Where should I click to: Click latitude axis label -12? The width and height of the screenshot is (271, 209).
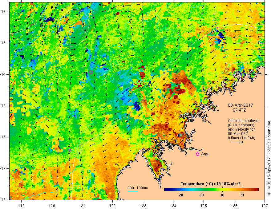point(3,12)
